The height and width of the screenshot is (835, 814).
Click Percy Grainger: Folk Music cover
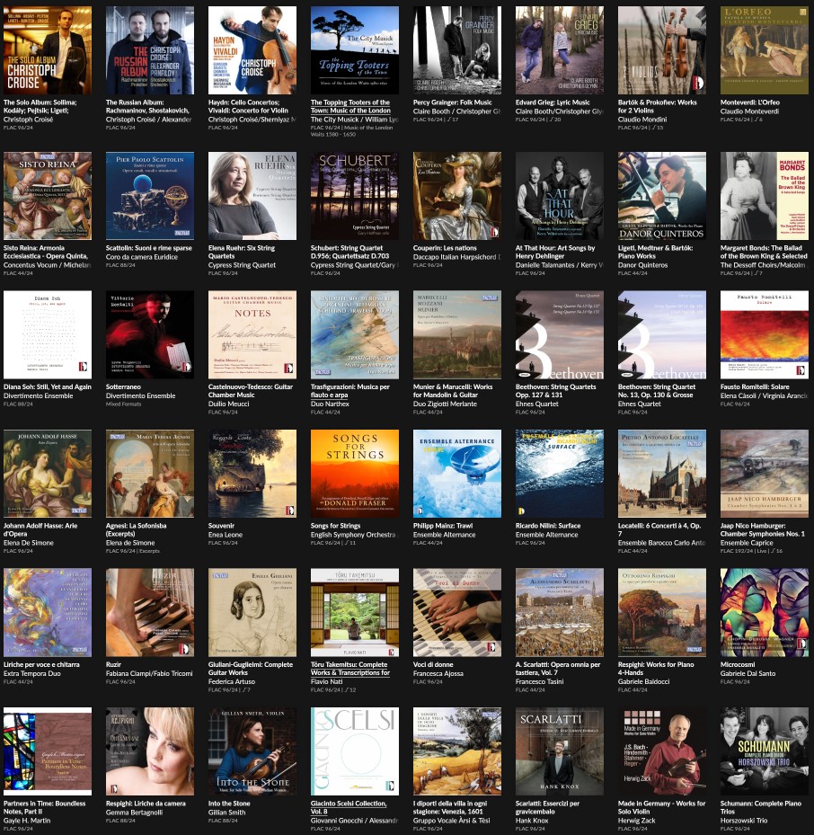[x=456, y=50]
